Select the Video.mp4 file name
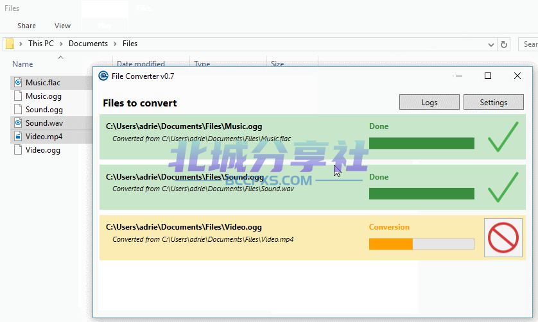The image size is (538, 322). click(44, 137)
